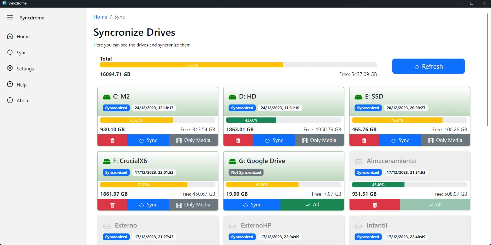Image resolution: width=491 pixels, height=245 pixels.
Task: Click the Syncdrome app icon in title bar
Action: tap(4, 3)
